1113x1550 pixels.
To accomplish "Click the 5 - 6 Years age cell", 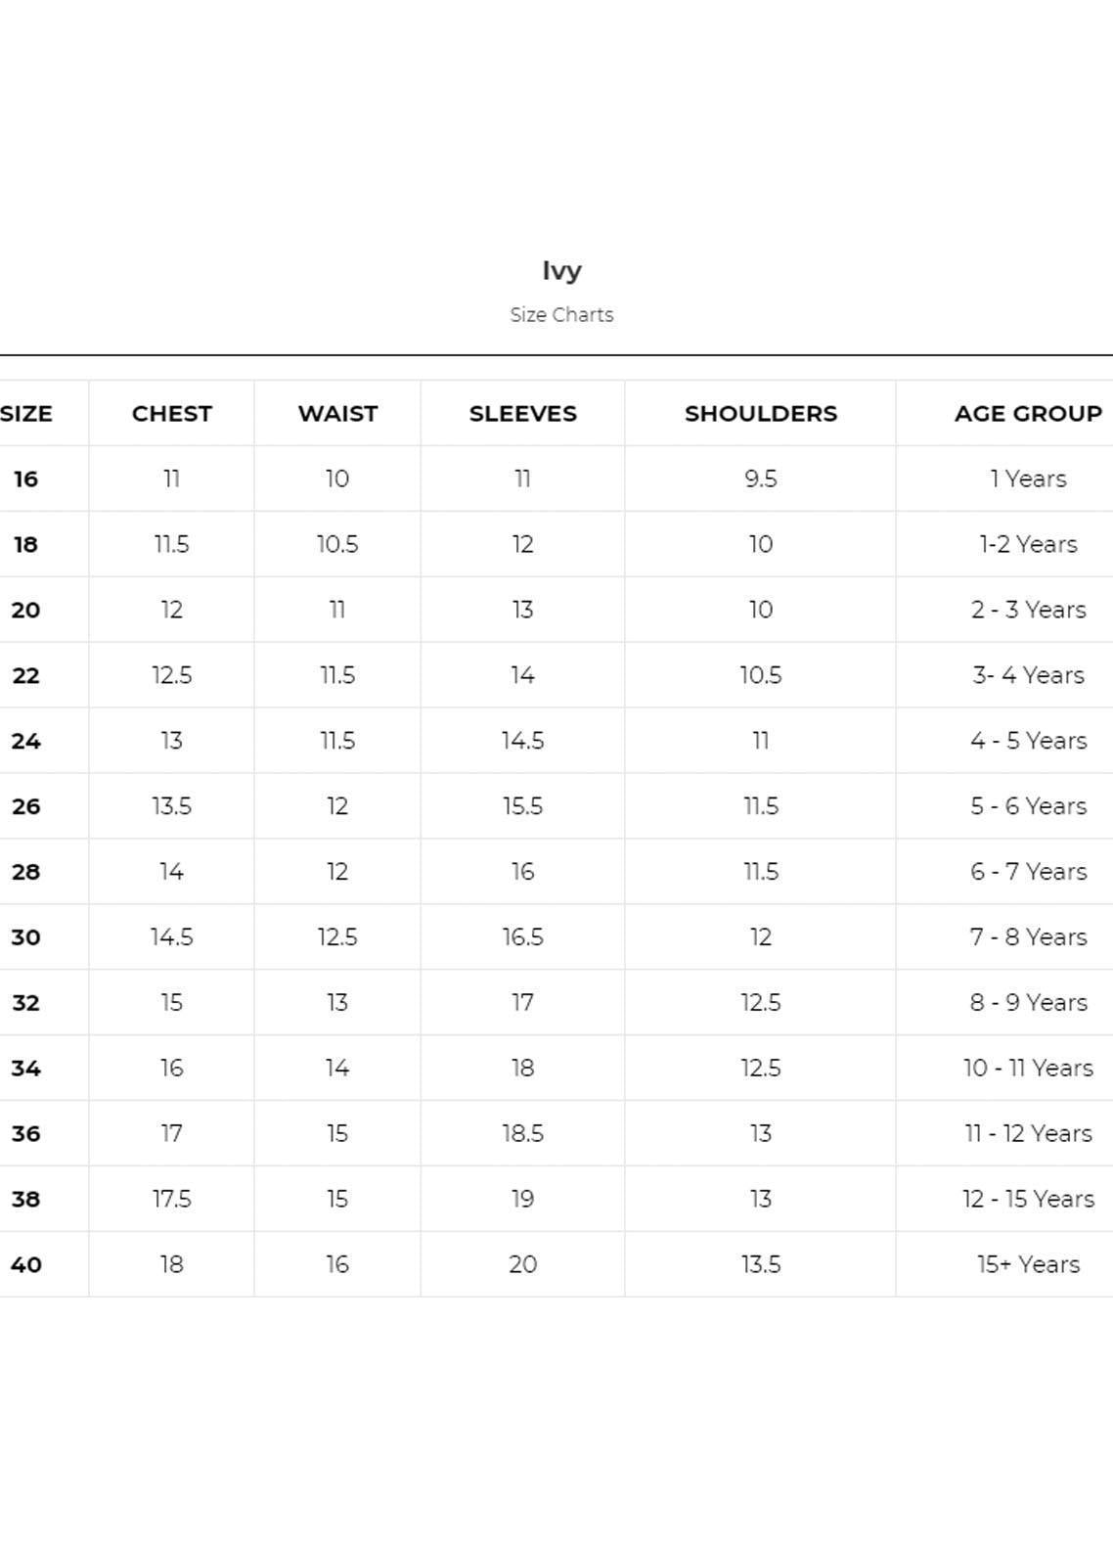I will coord(1028,806).
